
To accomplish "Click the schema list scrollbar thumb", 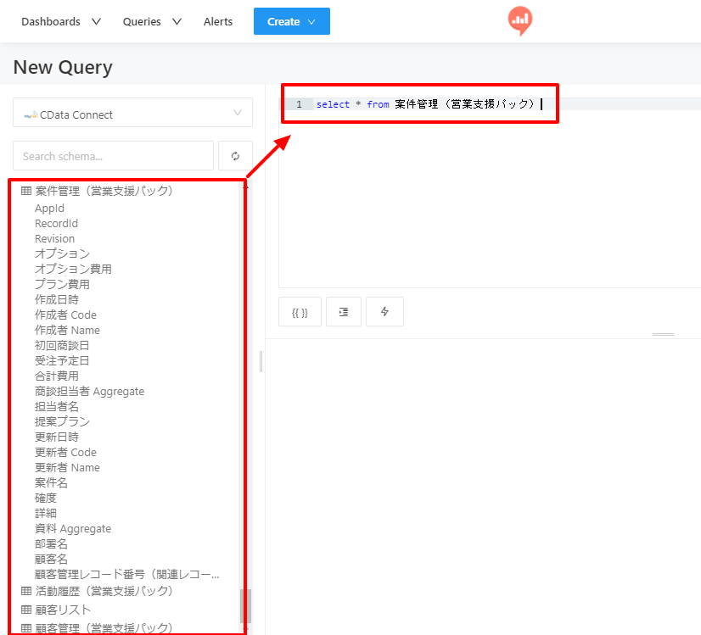I will pos(245,606).
